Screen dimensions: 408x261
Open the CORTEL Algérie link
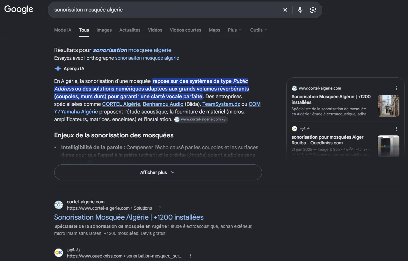(x=121, y=104)
